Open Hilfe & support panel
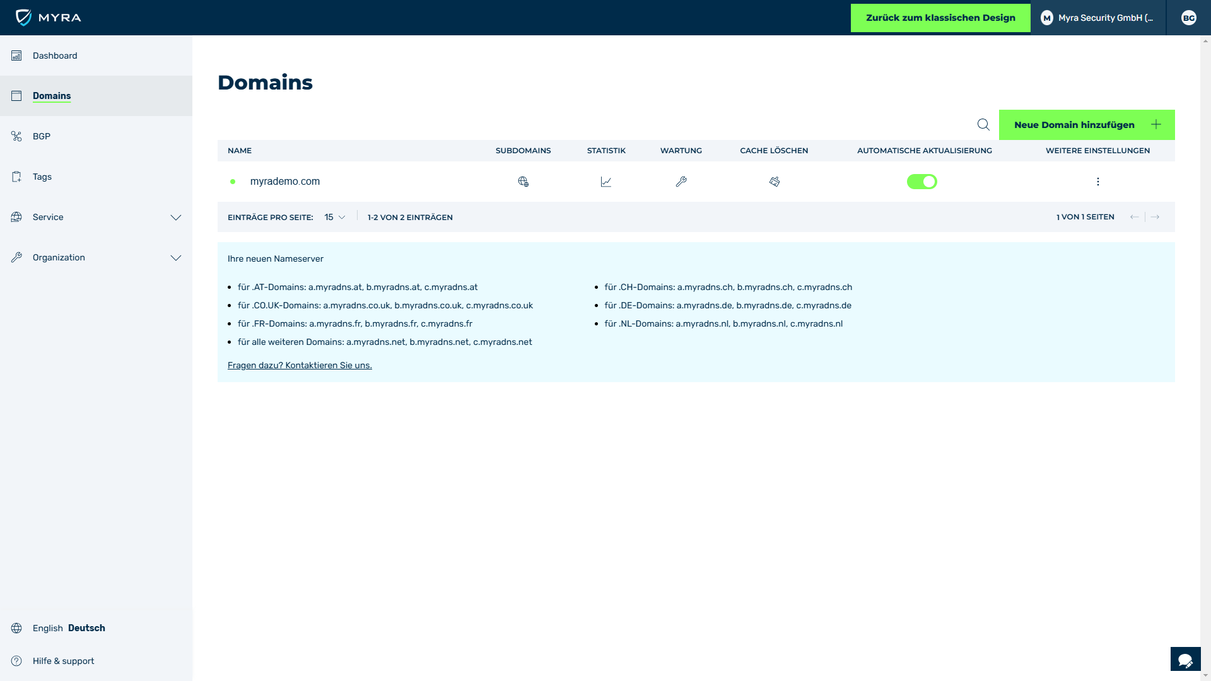1211x681 pixels. pos(63,661)
